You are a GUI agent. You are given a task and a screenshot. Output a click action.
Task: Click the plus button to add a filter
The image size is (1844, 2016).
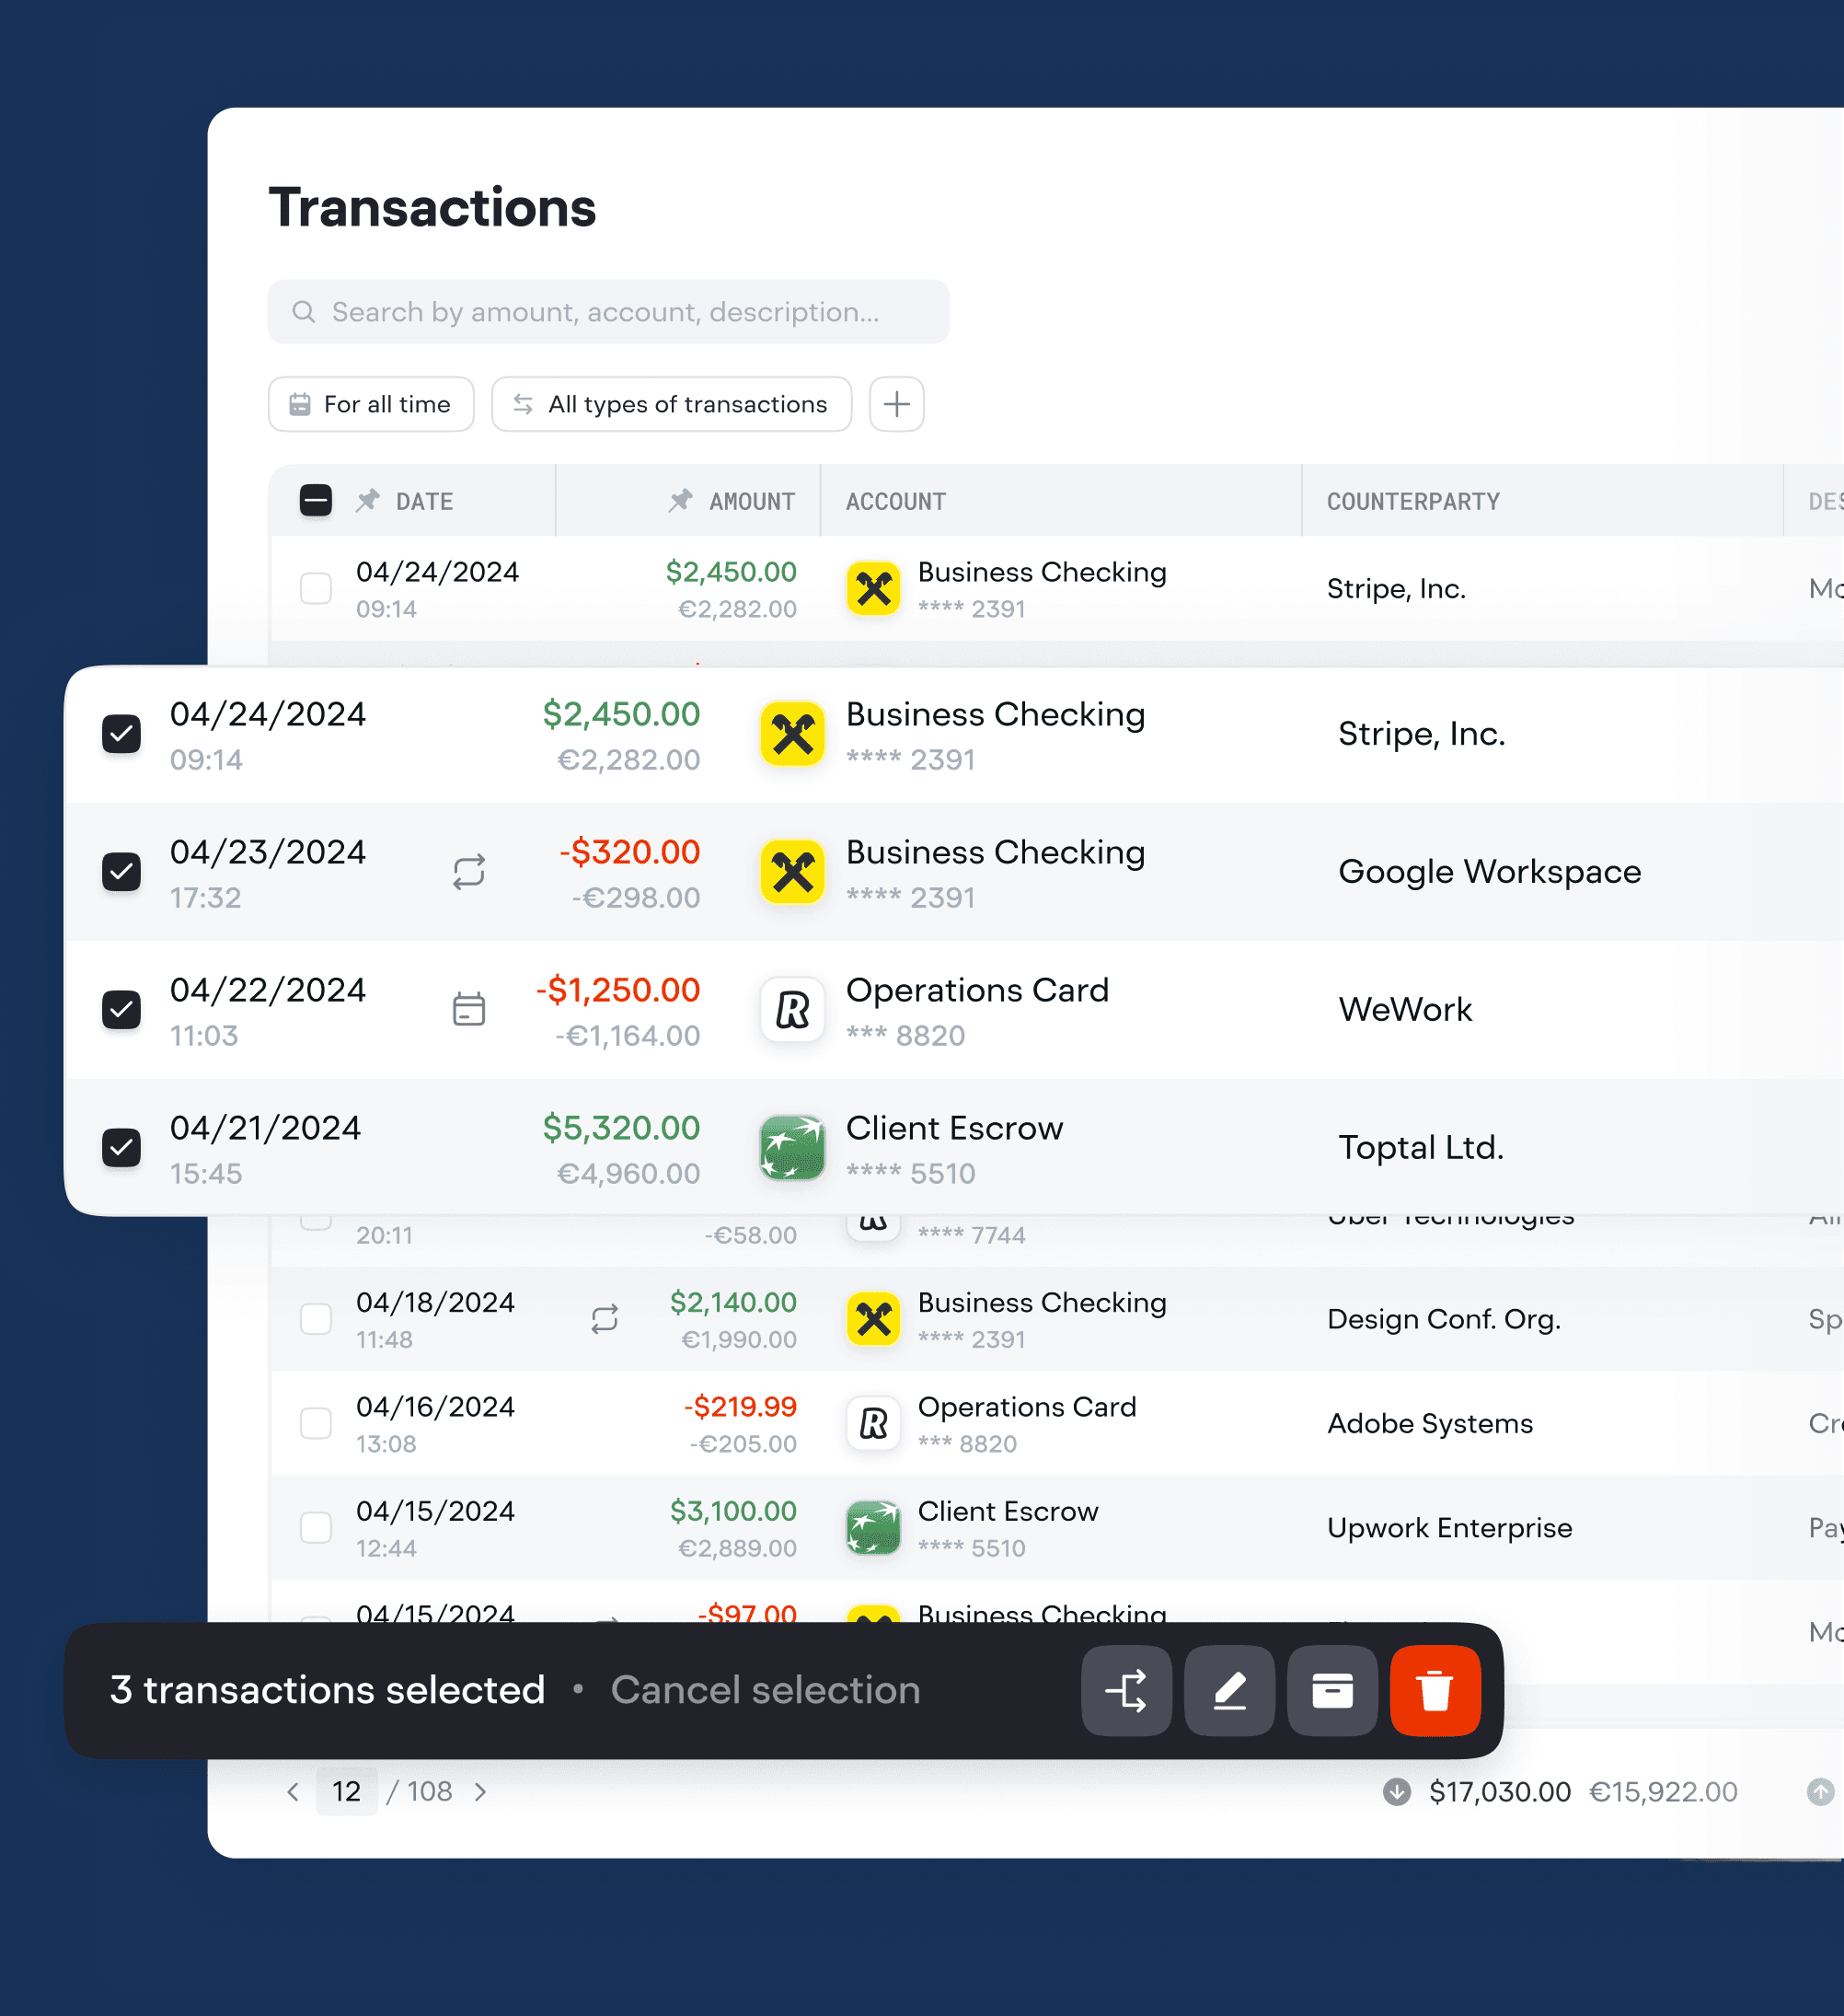click(x=896, y=404)
